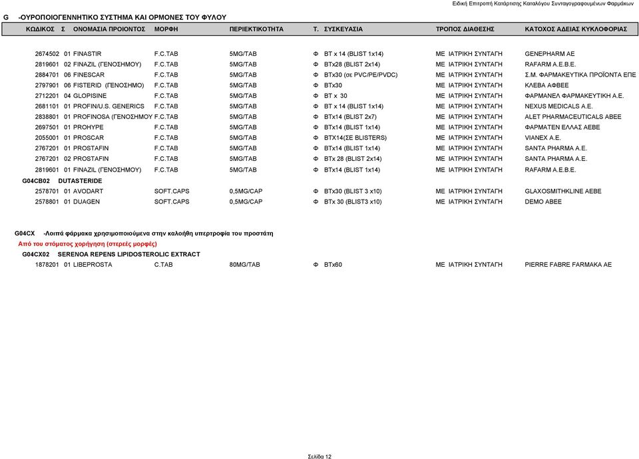This screenshot has height=459, width=639.
Task: Click the ΜΟΡΦΗ column header
Action: point(166,29)
